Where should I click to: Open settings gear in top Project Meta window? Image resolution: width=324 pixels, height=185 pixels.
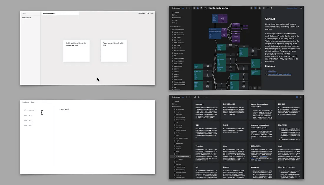click(x=186, y=8)
